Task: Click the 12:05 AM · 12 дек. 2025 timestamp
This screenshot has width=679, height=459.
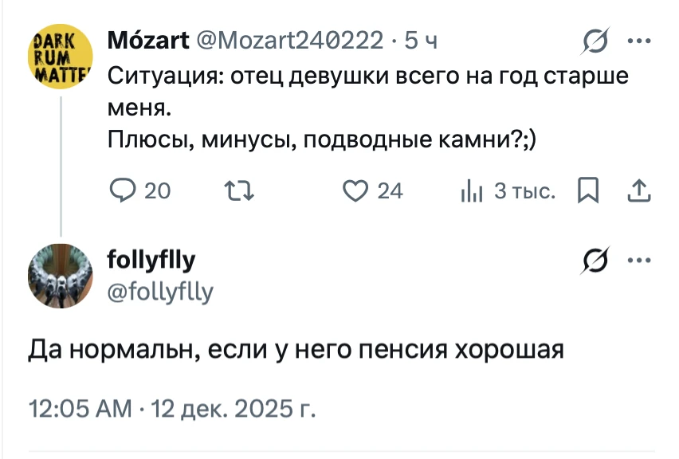Action: [173, 410]
